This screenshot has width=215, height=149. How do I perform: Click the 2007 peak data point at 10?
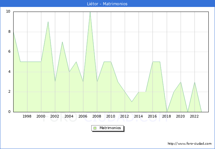pyautogui.click(x=90, y=12)
